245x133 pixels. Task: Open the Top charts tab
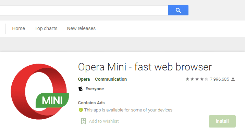(46, 28)
